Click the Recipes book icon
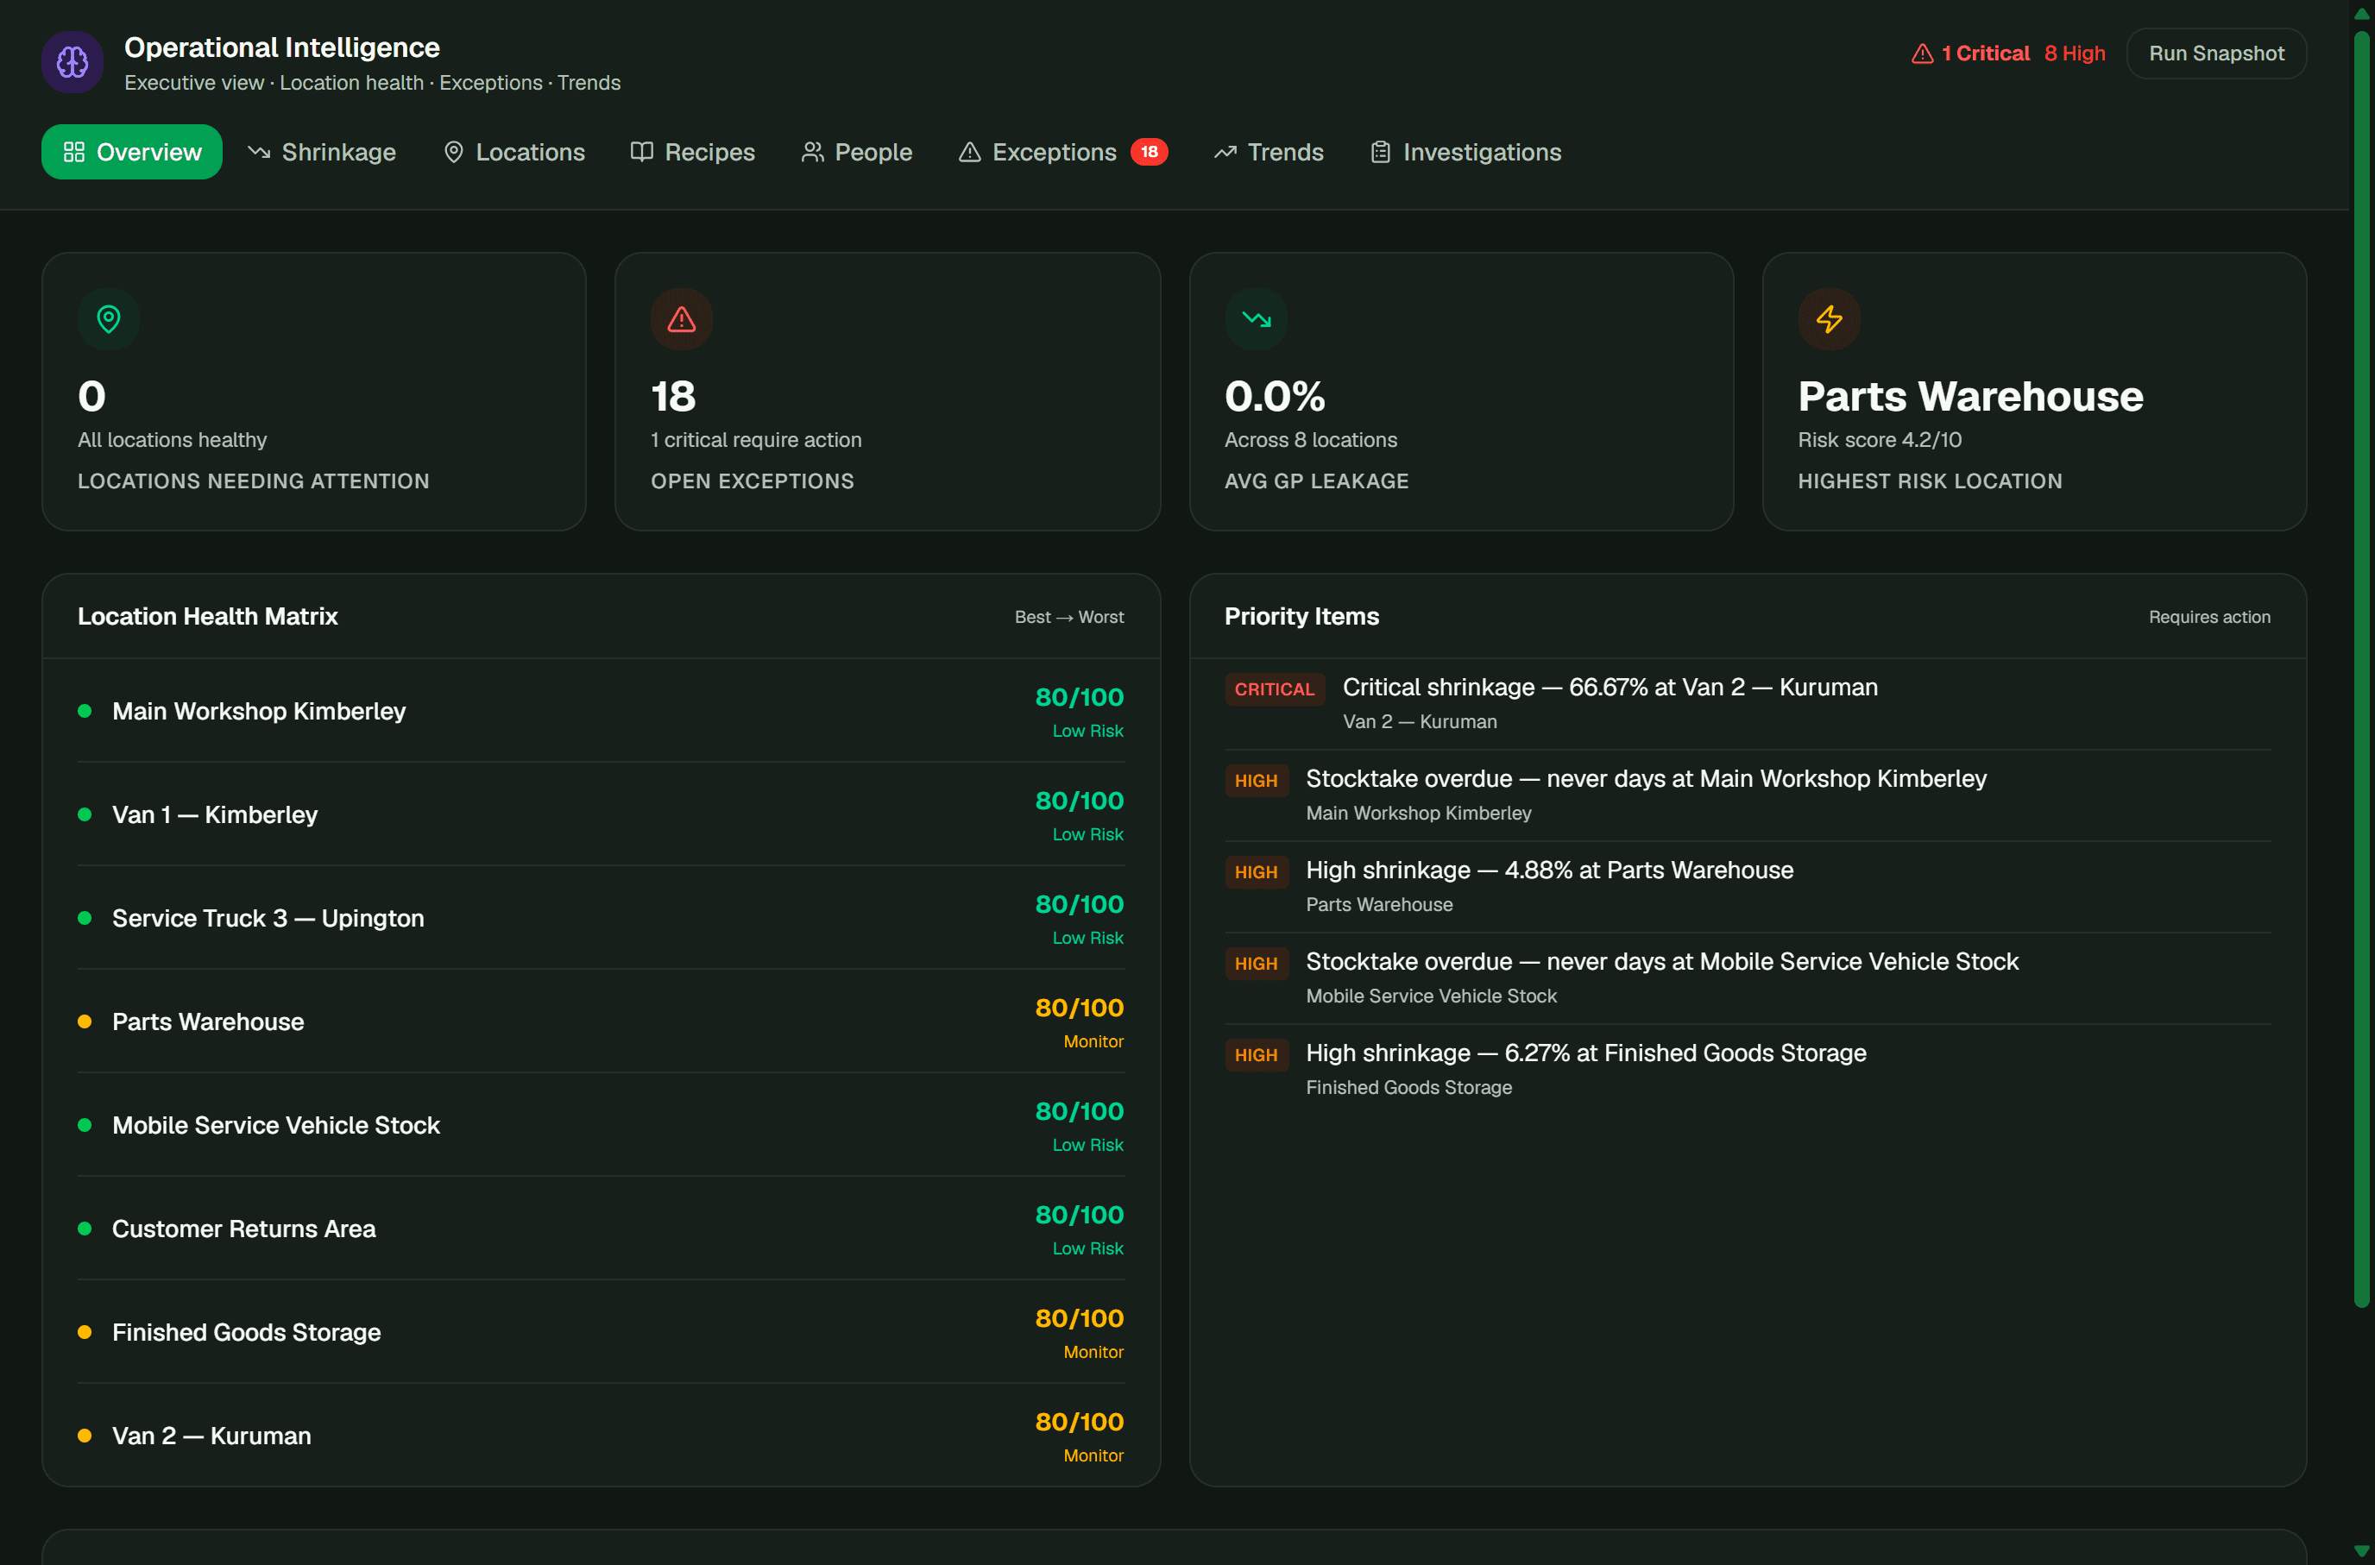Image resolution: width=2375 pixels, height=1565 pixels. 642,152
